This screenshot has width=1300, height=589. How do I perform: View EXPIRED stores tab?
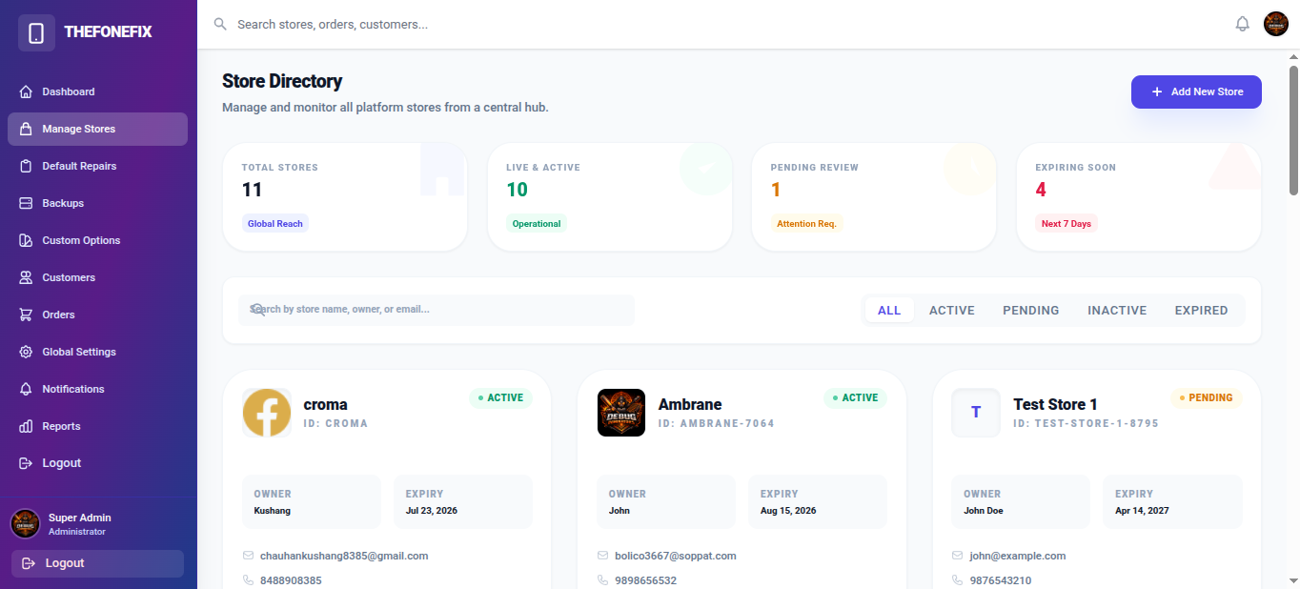[1201, 311]
